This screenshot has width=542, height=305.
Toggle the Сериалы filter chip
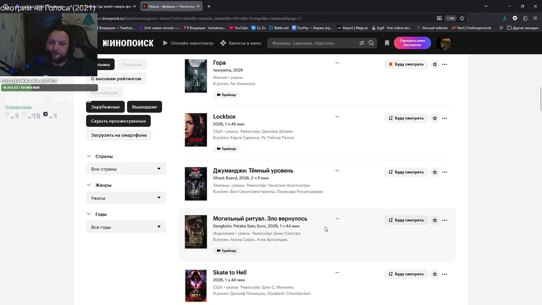tap(132, 64)
